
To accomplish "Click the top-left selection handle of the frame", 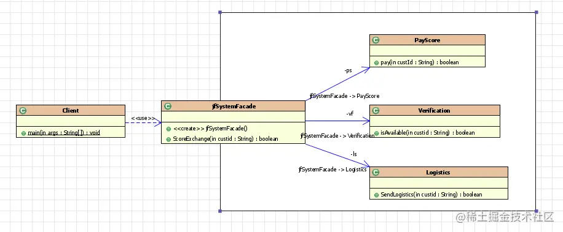I will (220, 12).
